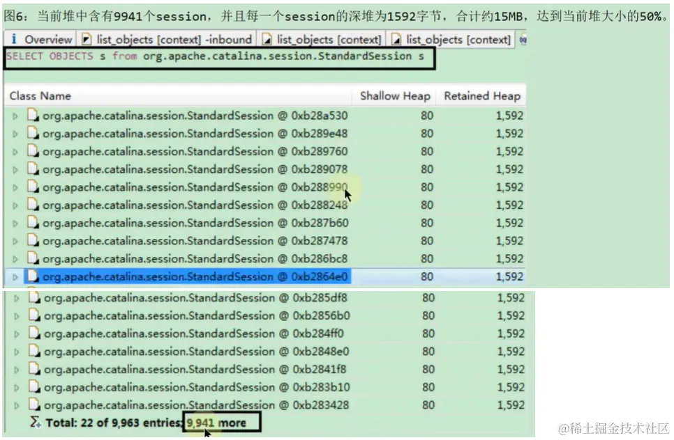Click object icon of 0xb283428 row
Image resolution: width=674 pixels, height=440 pixels.
pyautogui.click(x=34, y=404)
